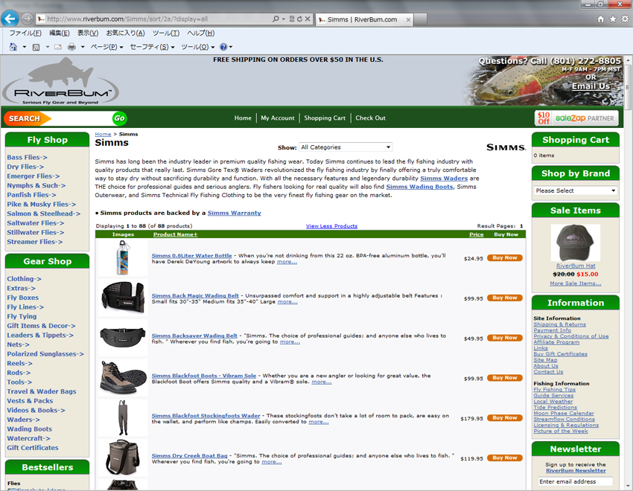Open the 表示(V) menu
This screenshot has width=633, height=491.
[x=88, y=33]
